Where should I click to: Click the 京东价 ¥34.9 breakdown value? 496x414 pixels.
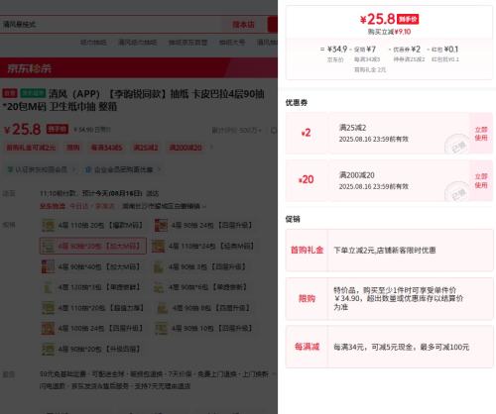337,50
